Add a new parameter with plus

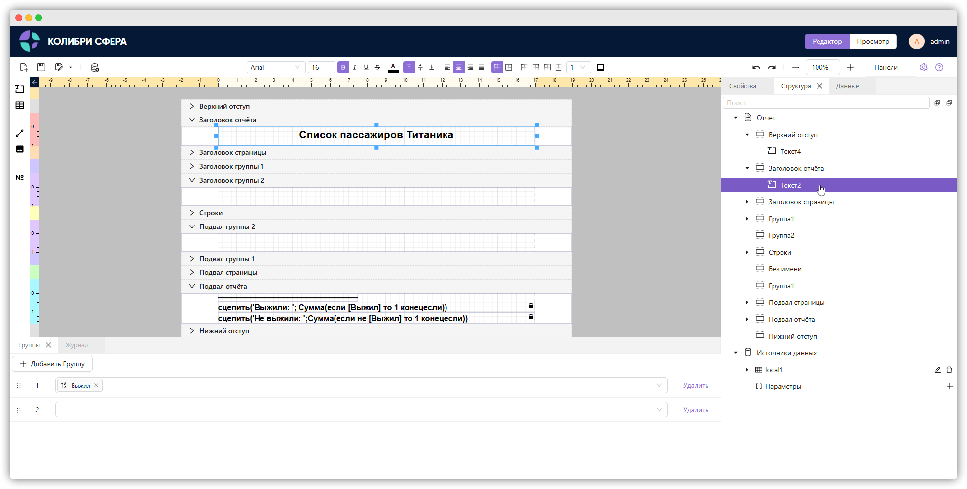(x=950, y=386)
